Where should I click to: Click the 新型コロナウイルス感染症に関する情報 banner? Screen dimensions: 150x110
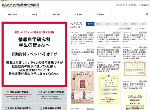34,54
